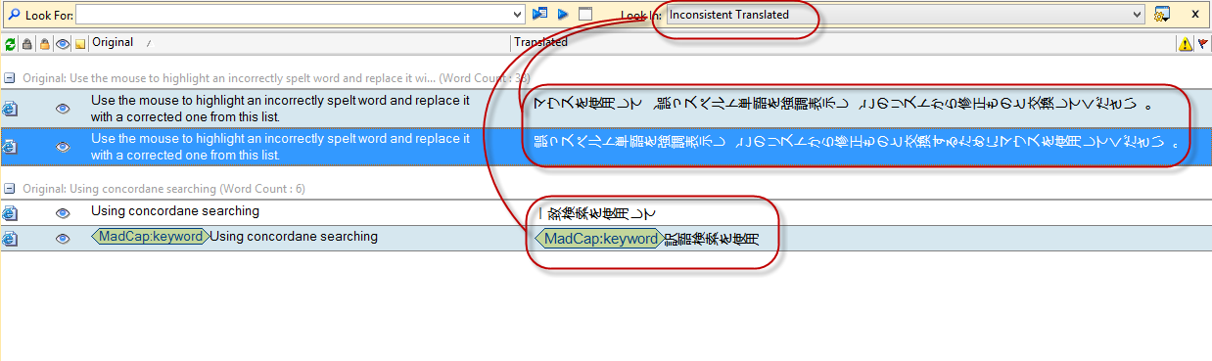The width and height of the screenshot is (1212, 361).
Task: Click the blue play find-next icon
Action: (x=563, y=14)
